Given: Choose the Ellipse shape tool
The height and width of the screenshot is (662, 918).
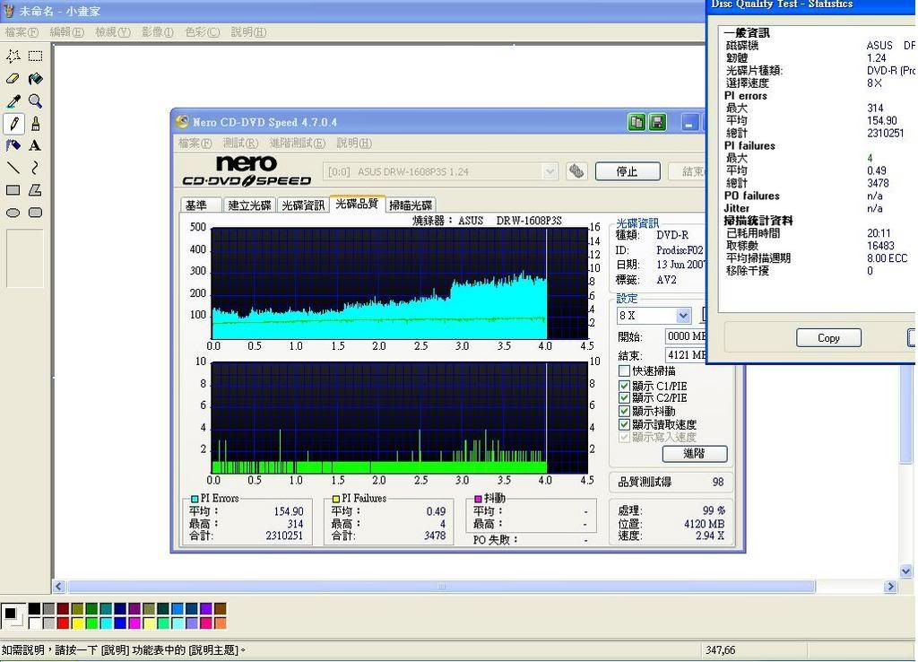Looking at the screenshot, I should click(13, 213).
